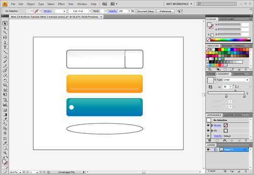Hide Layer 1 using its eye icon

208,150
